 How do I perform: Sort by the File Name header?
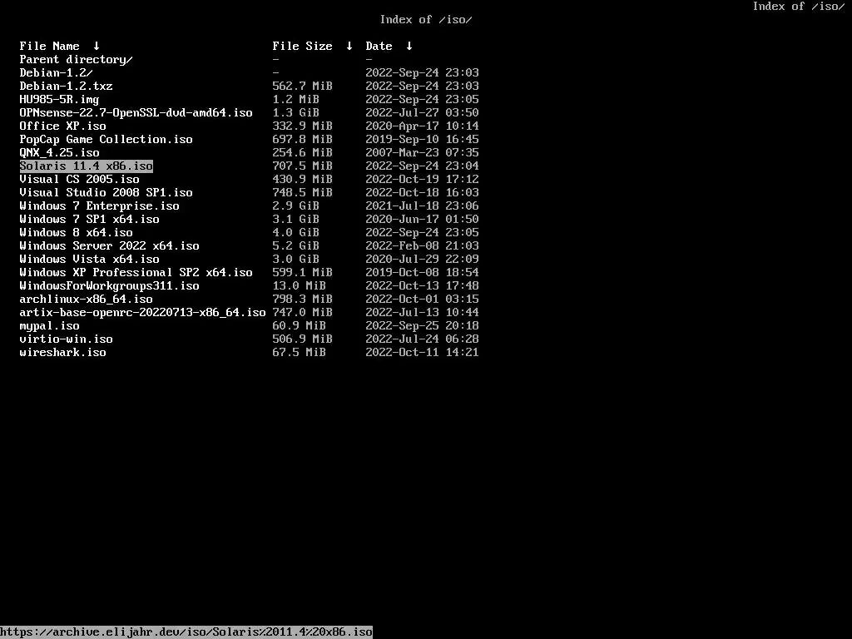click(49, 47)
